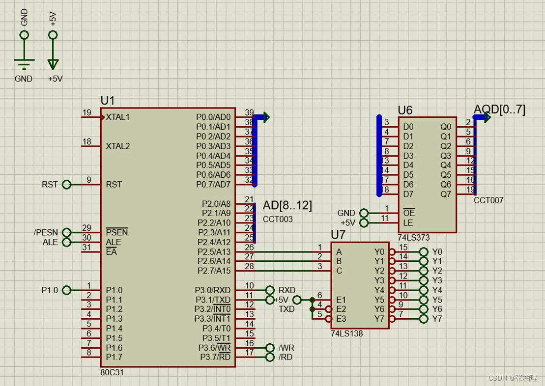Image resolution: width=545 pixels, height=386 pixels.
Task: Click the 74LS373 part value label
Action: (414, 238)
